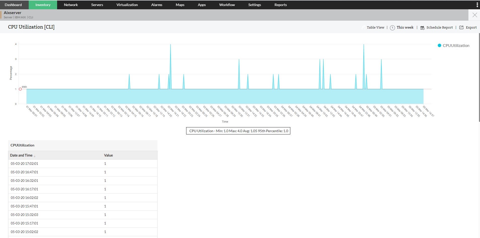
Task: Close the Aixserver detail panel with the X
Action: (x=475, y=15)
